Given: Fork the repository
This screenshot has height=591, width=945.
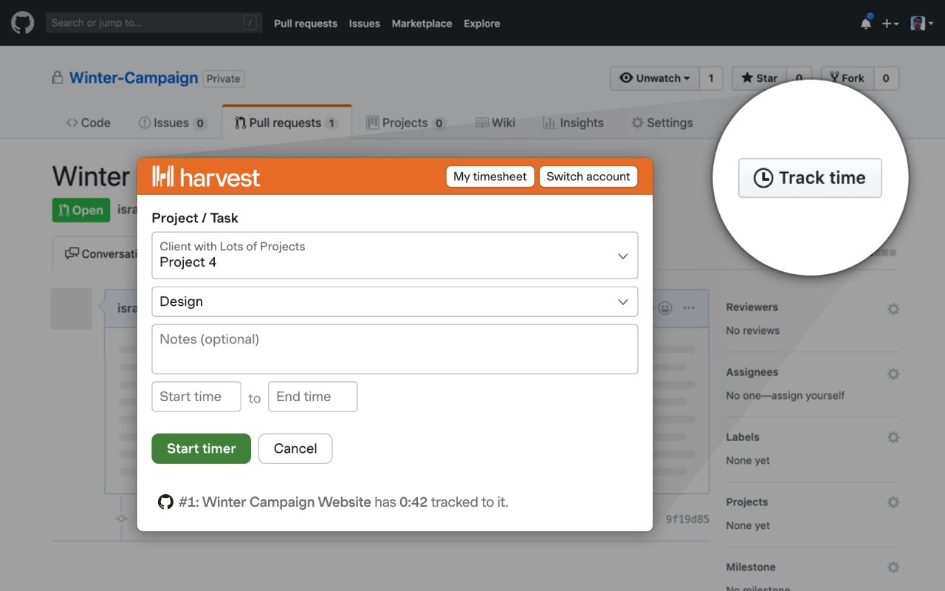Looking at the screenshot, I should click(847, 78).
